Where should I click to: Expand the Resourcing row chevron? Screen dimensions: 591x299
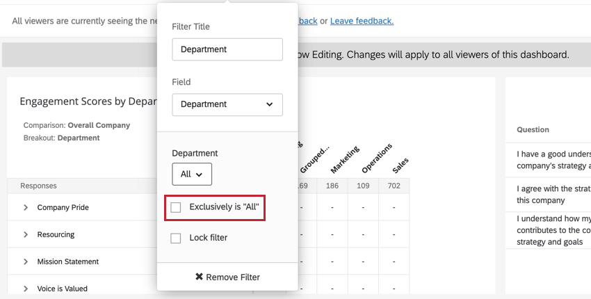[x=26, y=235]
